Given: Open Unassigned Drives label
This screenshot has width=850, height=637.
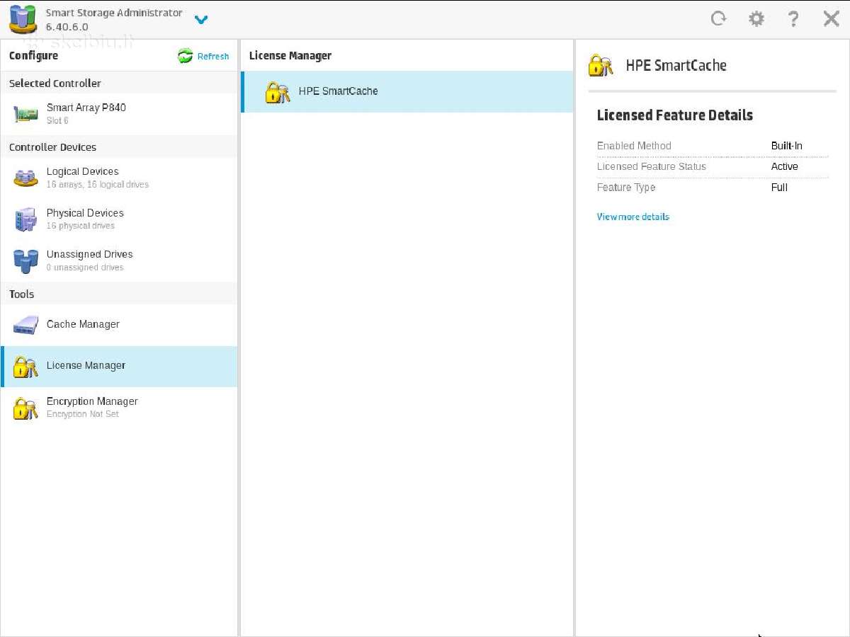Looking at the screenshot, I should 90,254.
